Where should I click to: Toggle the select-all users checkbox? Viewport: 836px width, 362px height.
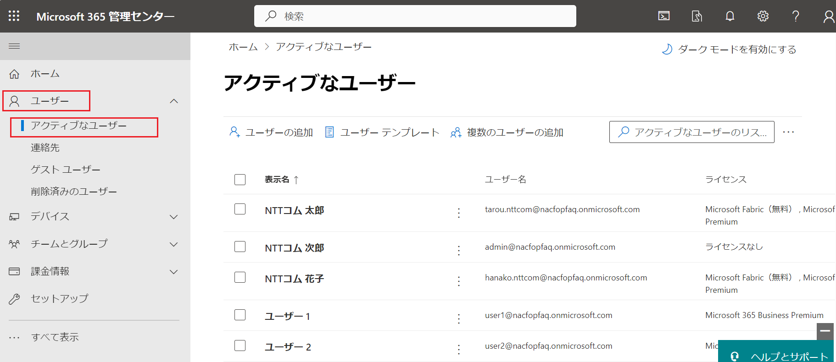click(240, 179)
